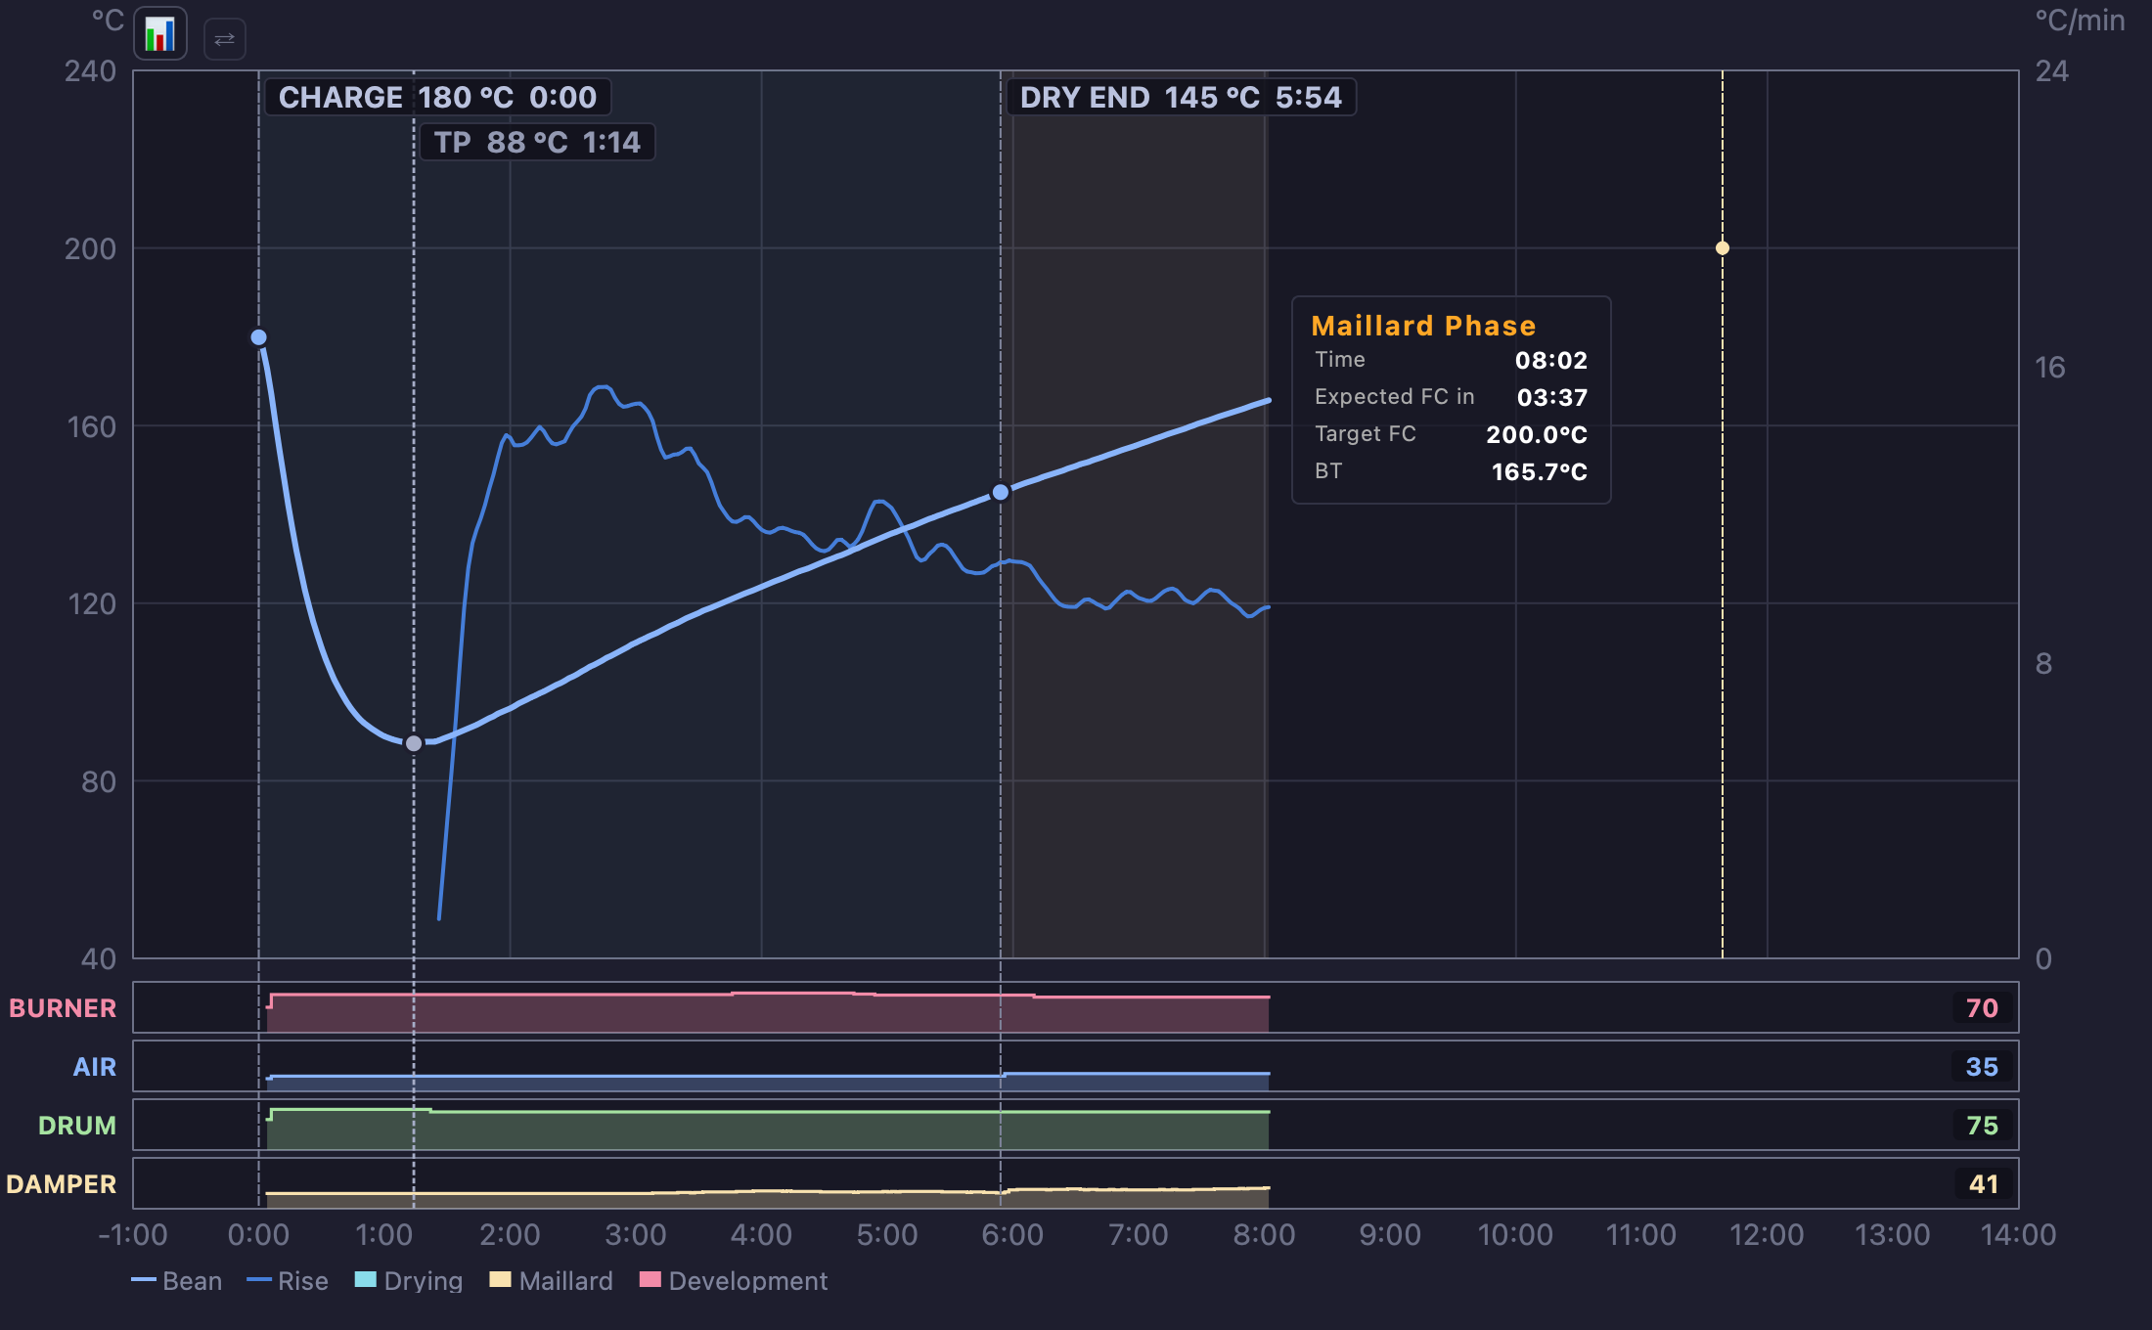Click the AIR value 35
Screen dimensions: 2152x1330
click(x=1983, y=1067)
